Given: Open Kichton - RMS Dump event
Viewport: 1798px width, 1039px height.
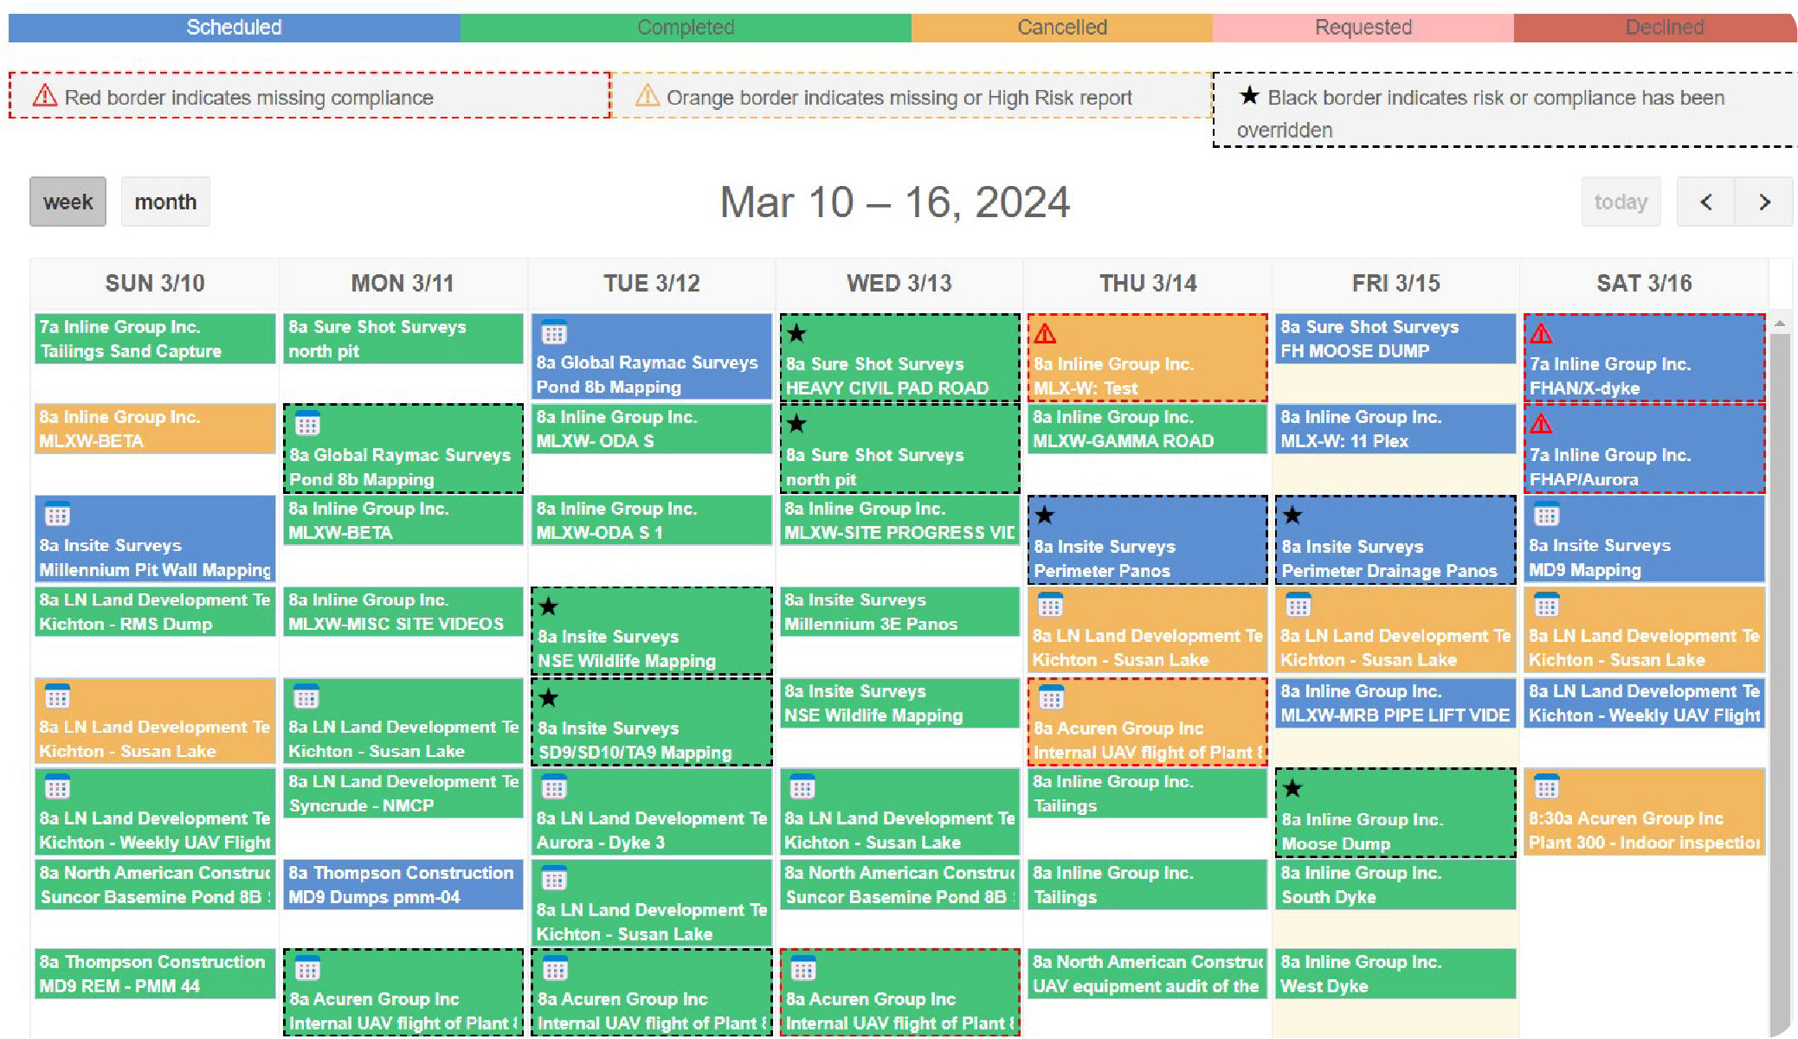Looking at the screenshot, I should [x=155, y=612].
